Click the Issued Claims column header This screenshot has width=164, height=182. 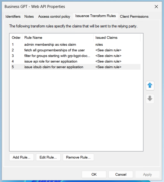click(x=117, y=38)
